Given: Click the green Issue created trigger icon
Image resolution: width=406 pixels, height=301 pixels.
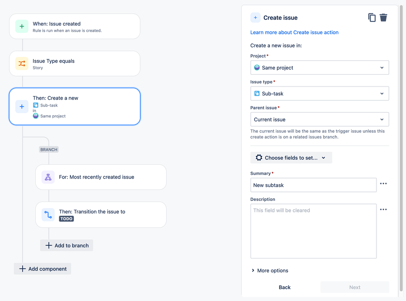Looking at the screenshot, I should coord(22,26).
